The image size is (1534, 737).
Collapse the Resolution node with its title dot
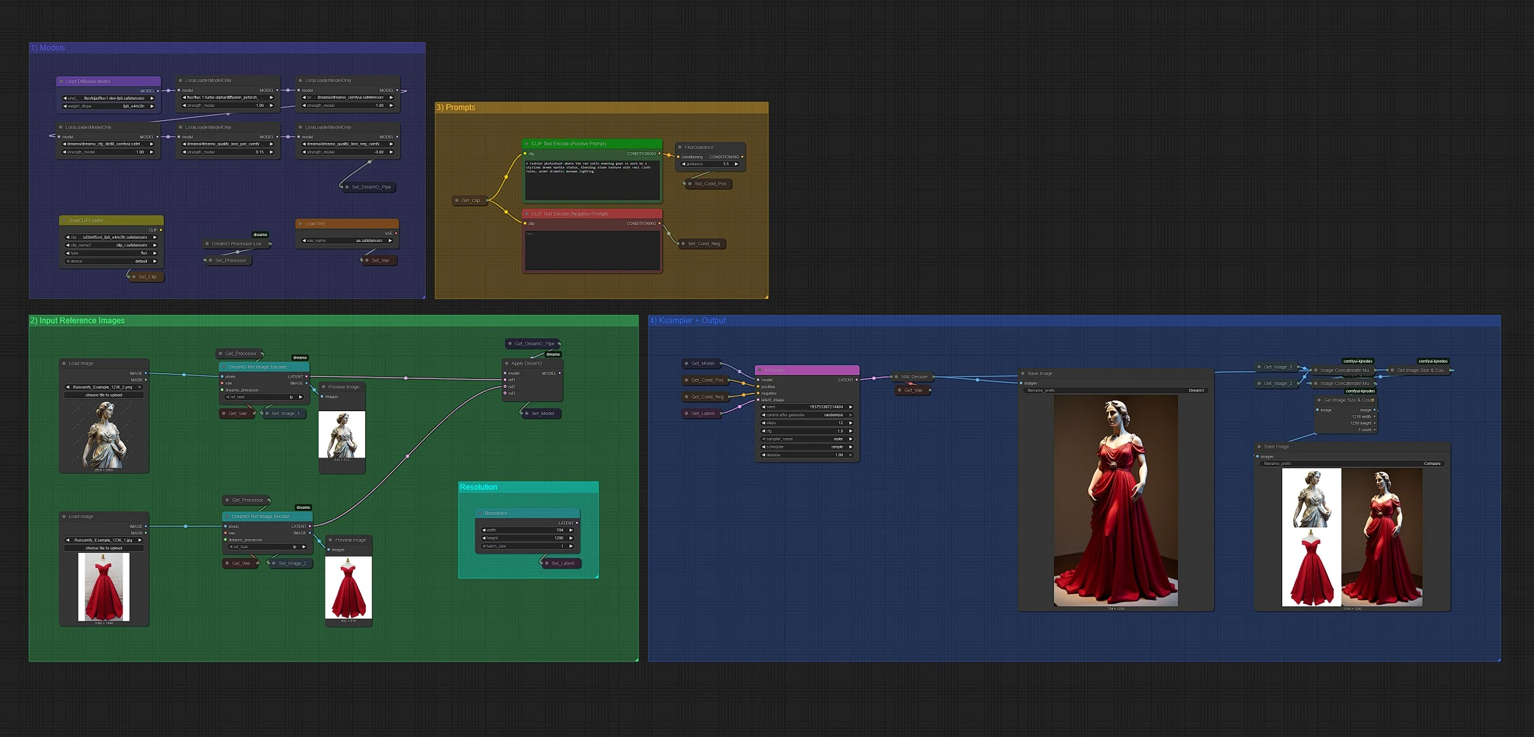pyautogui.click(x=481, y=513)
